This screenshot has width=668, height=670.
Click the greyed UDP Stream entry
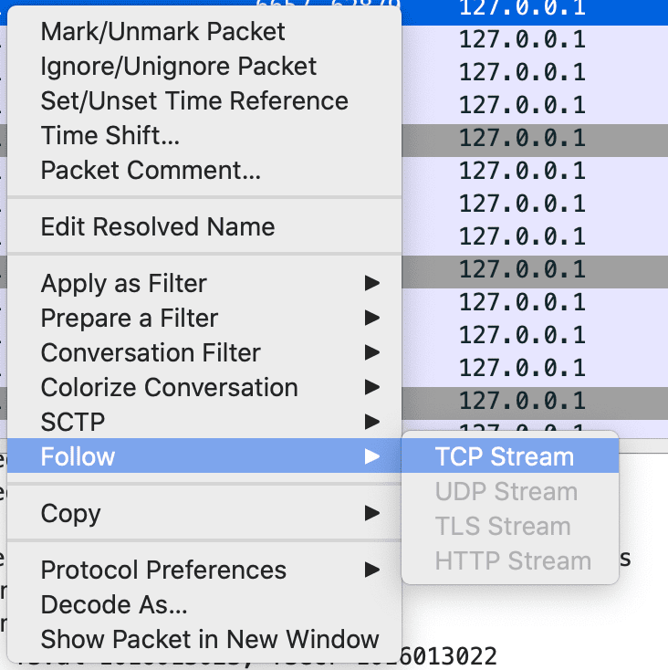(x=506, y=491)
